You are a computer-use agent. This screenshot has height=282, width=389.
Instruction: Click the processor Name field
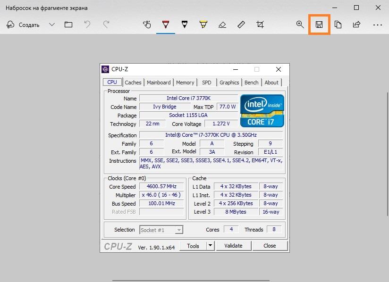pyautogui.click(x=188, y=98)
